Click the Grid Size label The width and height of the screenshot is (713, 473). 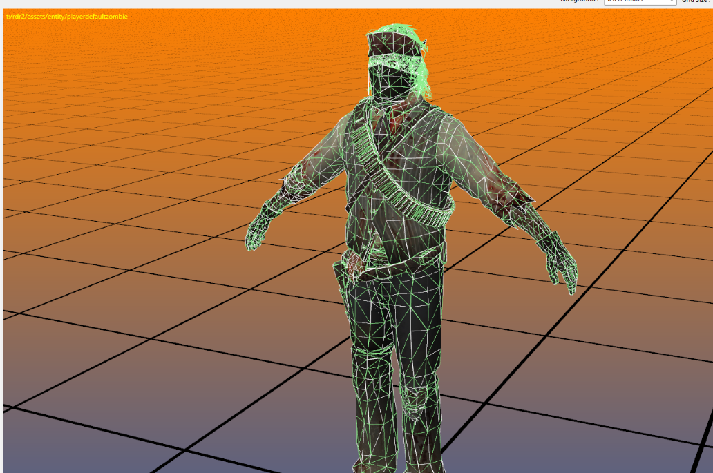click(697, 2)
